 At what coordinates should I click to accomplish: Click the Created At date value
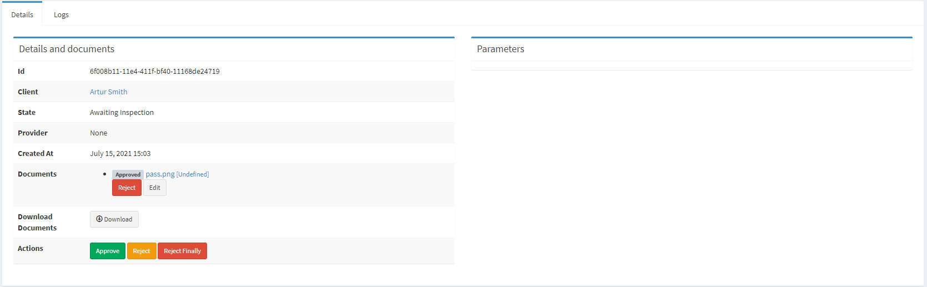(x=120, y=154)
